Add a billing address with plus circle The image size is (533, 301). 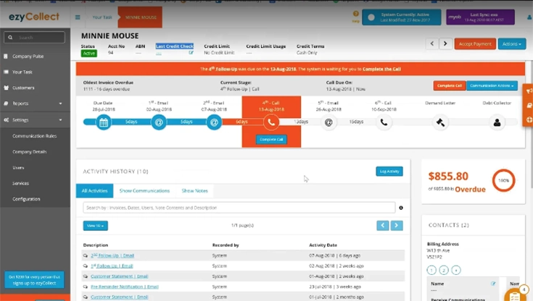click(456, 270)
